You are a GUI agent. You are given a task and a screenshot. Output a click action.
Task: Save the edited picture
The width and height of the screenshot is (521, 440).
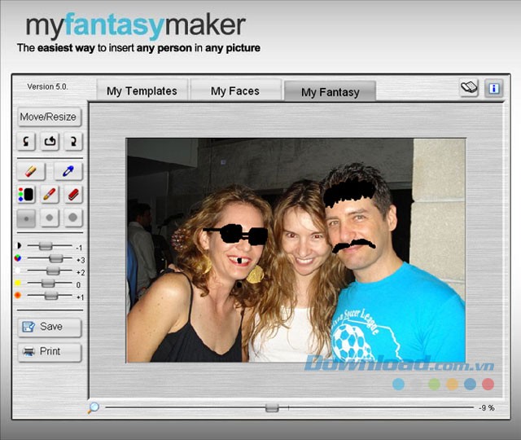[x=50, y=327]
